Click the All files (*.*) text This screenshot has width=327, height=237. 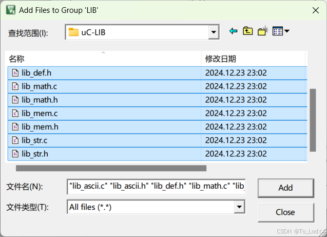pos(90,207)
